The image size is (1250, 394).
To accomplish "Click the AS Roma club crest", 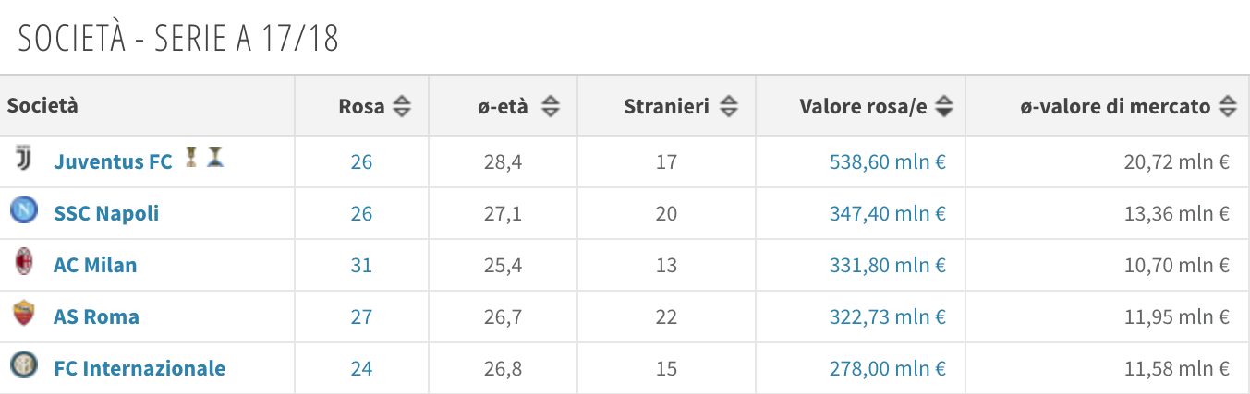I will pyautogui.click(x=23, y=315).
